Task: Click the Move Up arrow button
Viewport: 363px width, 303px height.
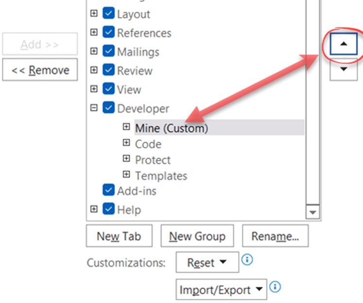Action: [344, 44]
